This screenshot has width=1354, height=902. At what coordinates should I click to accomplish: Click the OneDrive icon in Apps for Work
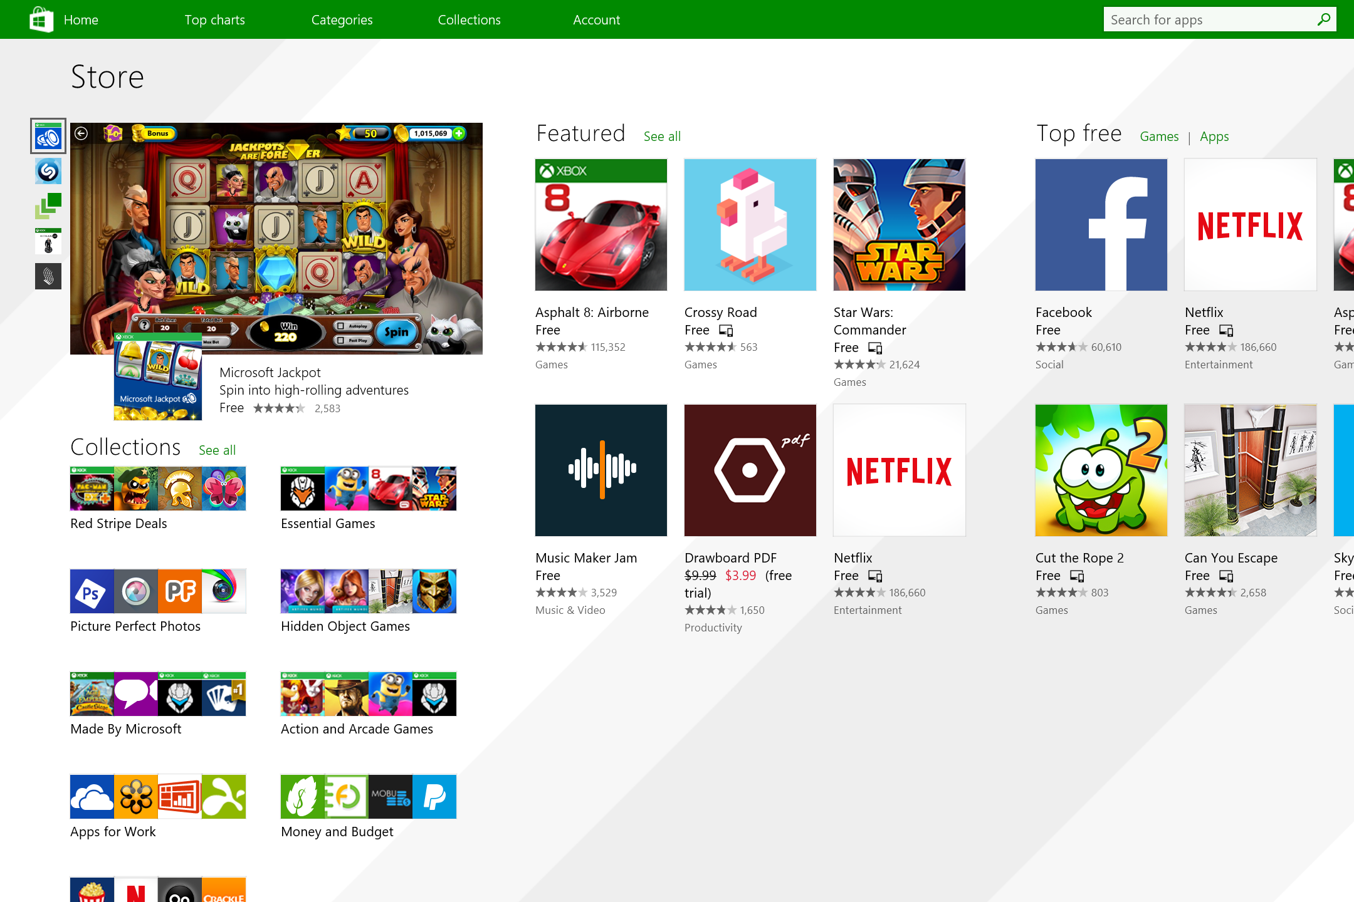click(x=92, y=797)
